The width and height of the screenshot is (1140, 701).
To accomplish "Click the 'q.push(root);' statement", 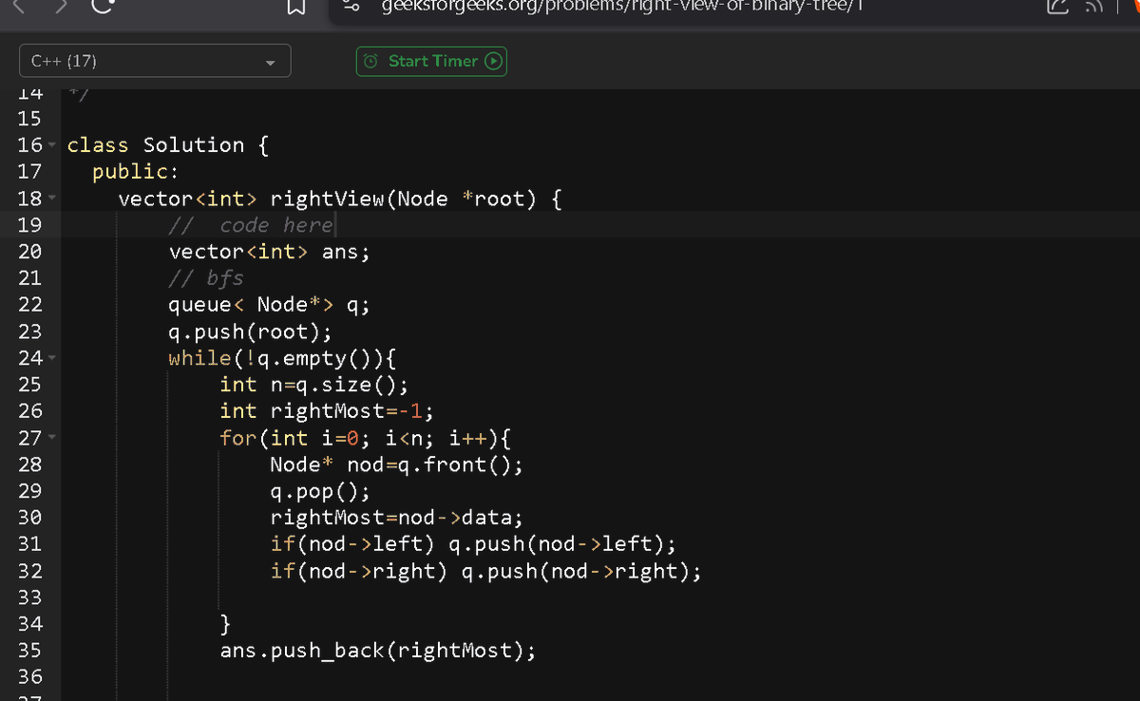I will (x=251, y=332).
